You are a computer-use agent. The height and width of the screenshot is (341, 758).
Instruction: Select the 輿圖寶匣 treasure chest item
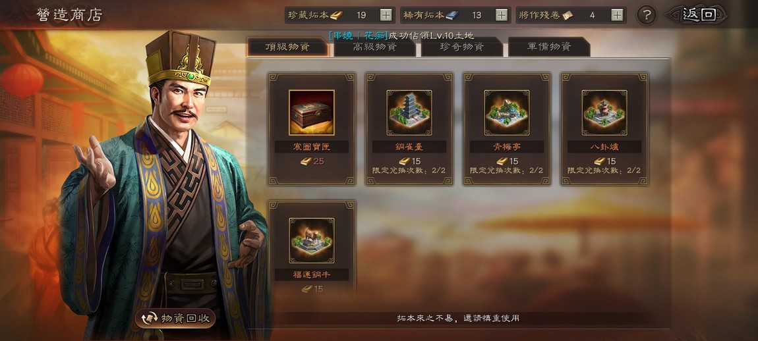pyautogui.click(x=312, y=113)
